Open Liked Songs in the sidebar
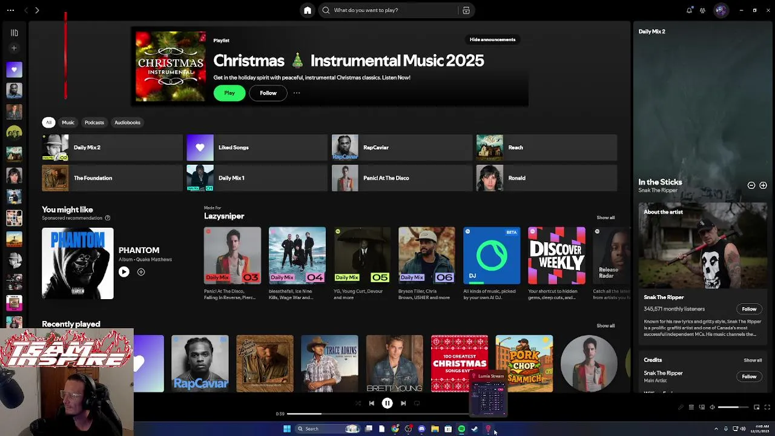Screen dimensions: 775x436 (14, 69)
